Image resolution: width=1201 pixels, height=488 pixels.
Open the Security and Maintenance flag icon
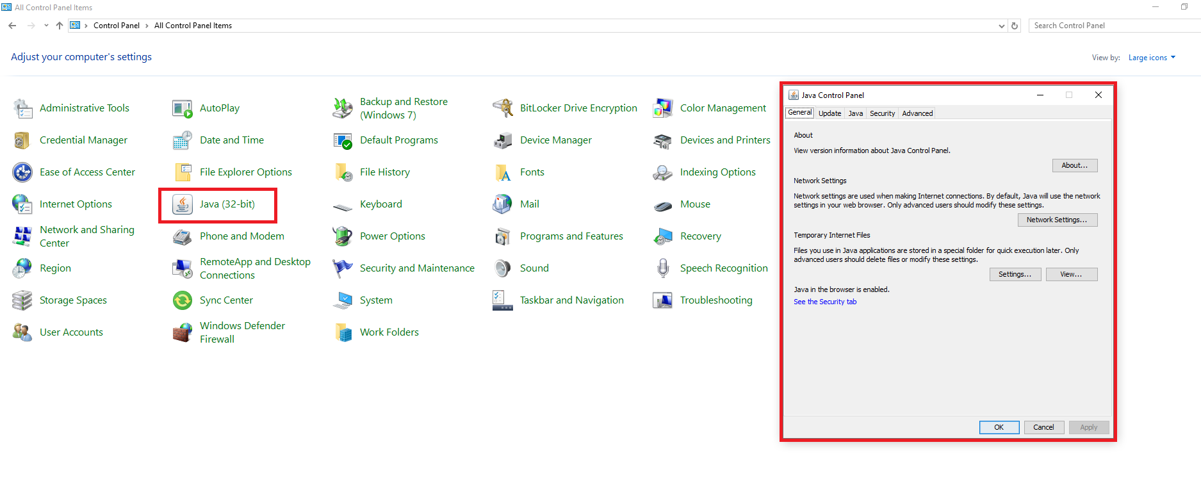(343, 268)
